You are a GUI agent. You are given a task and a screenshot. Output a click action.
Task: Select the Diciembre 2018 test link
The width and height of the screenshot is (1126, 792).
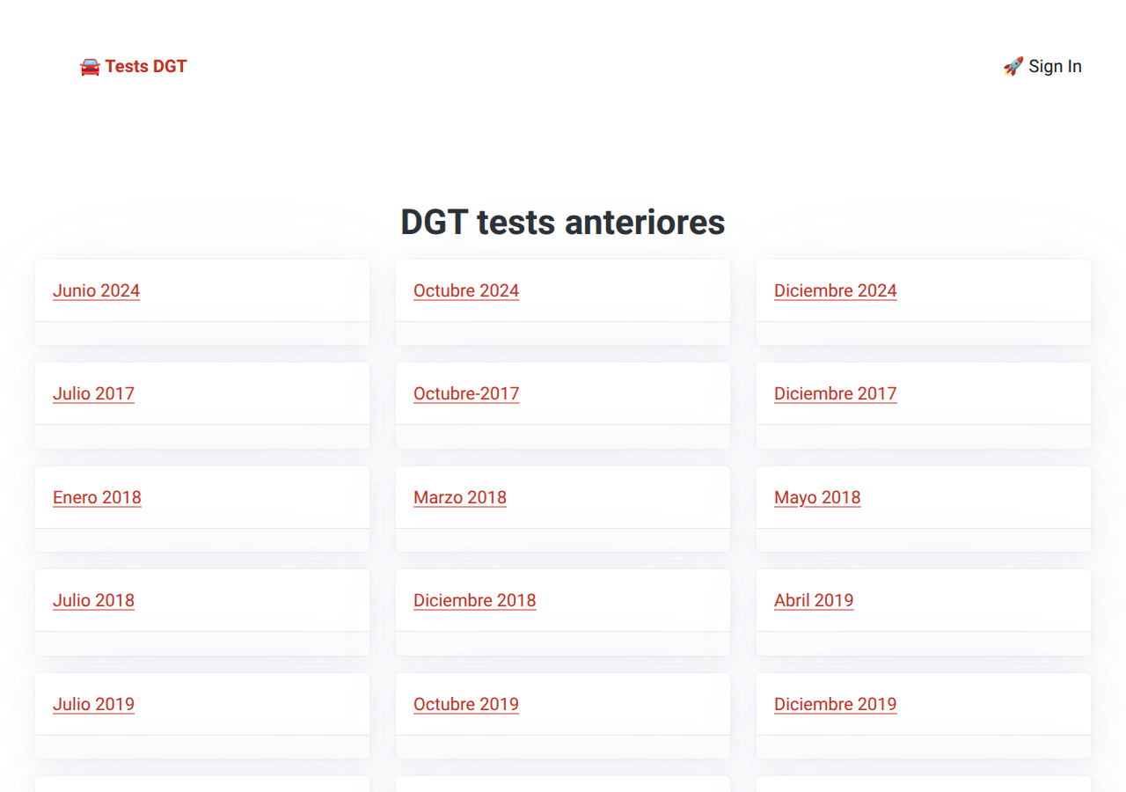[474, 601]
